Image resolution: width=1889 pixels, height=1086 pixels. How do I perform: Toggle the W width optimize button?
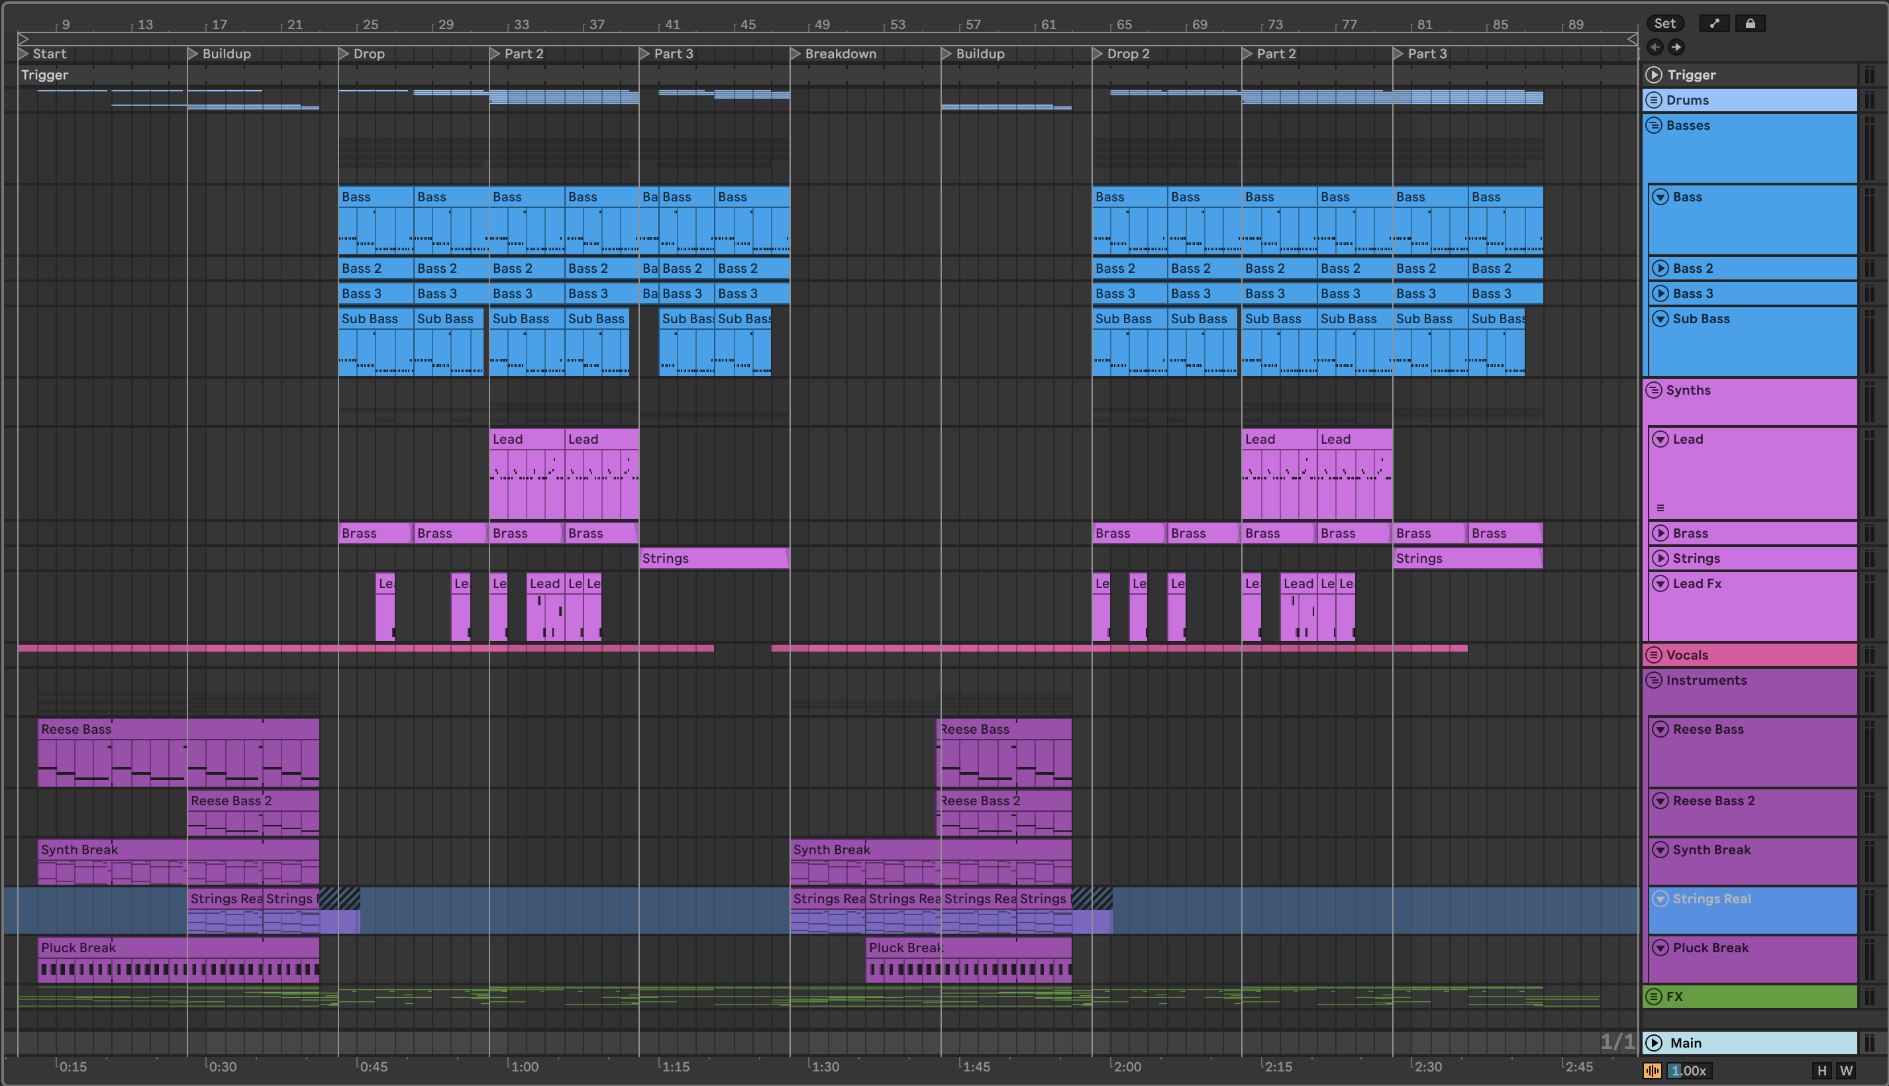(1846, 1071)
